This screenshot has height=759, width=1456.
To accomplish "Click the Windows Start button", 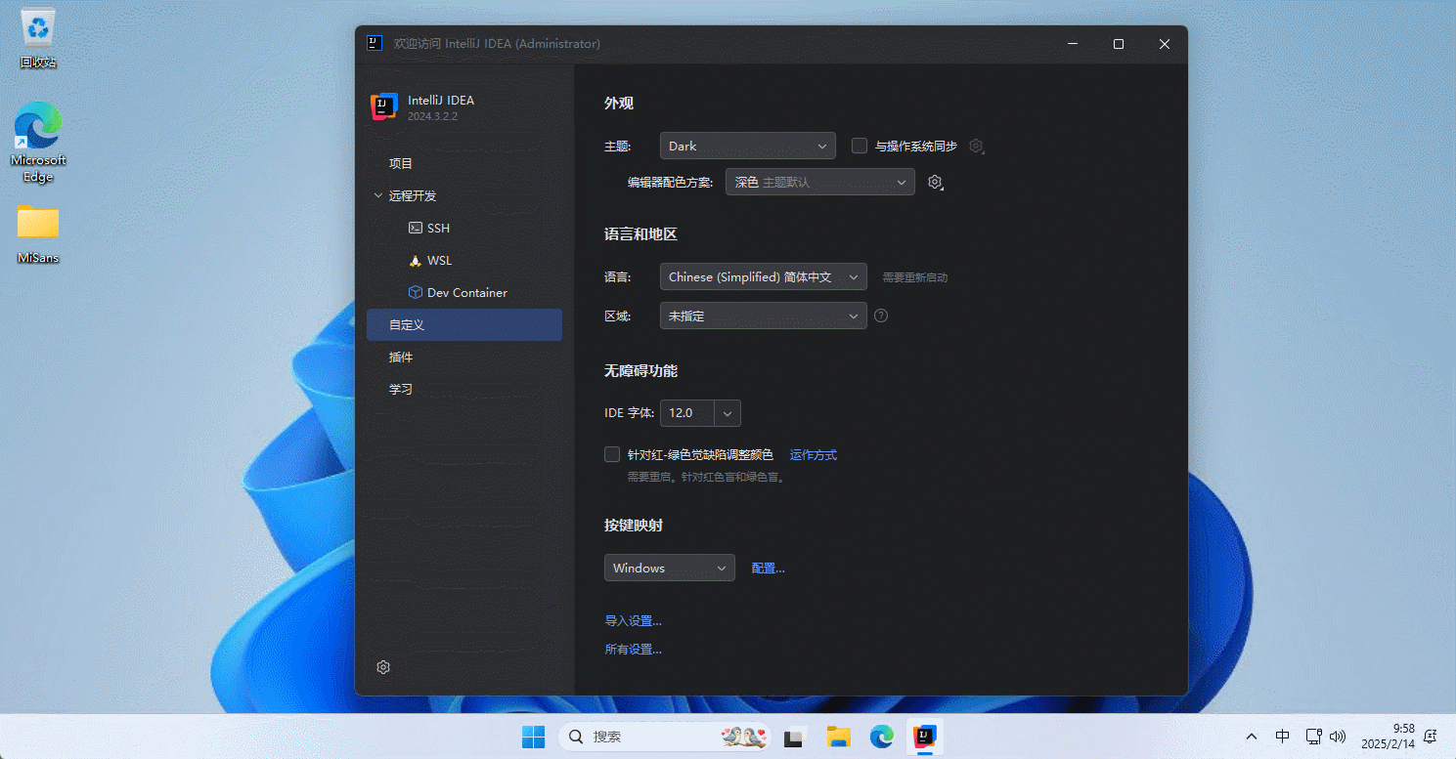I will pyautogui.click(x=533, y=737).
